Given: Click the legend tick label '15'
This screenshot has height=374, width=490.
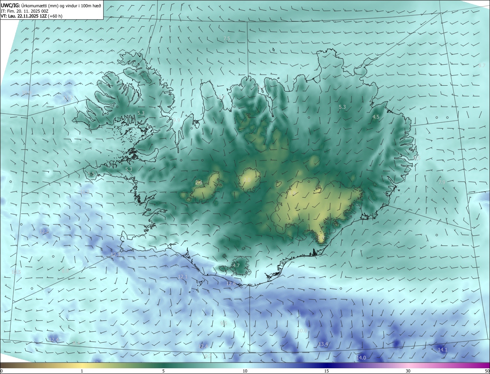Looking at the screenshot, I should coord(327,371).
